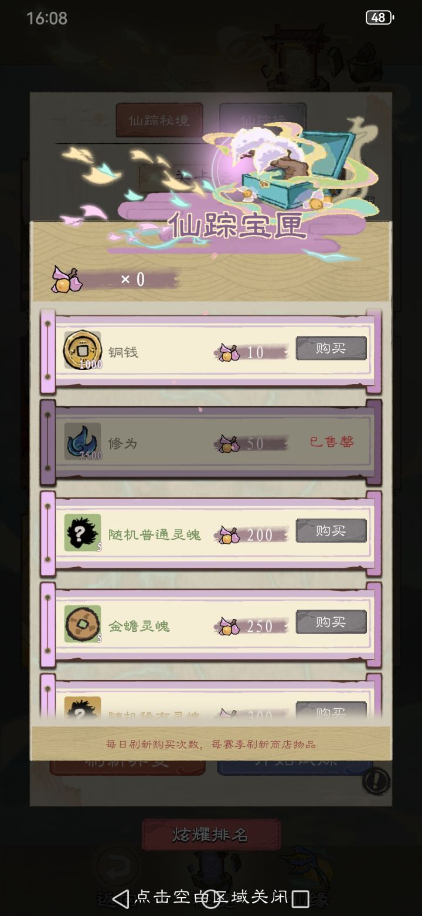Tap the 每日刷新购买次数 notice text

(x=211, y=744)
